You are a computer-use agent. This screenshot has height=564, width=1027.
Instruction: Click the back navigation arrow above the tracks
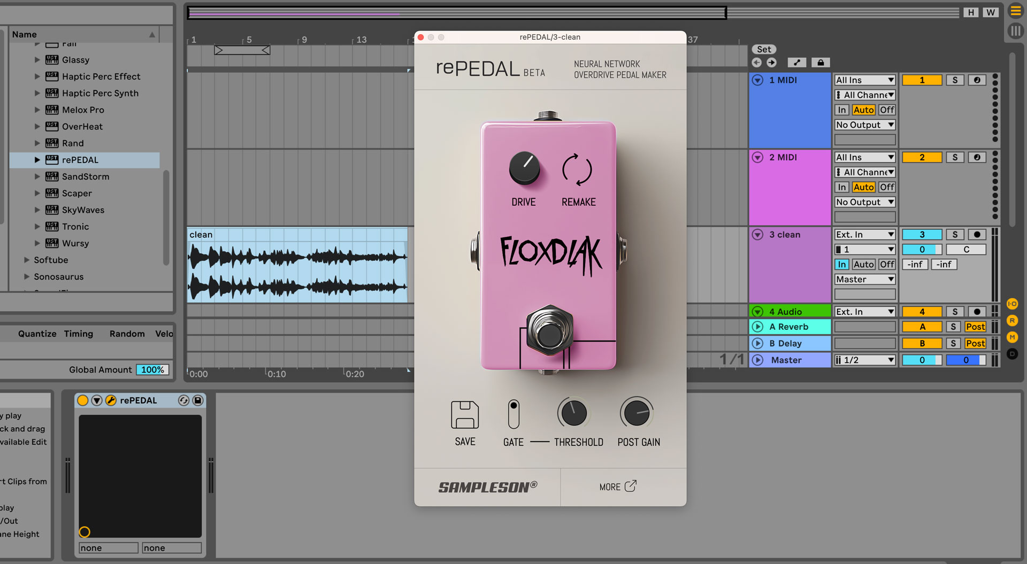pyautogui.click(x=756, y=63)
